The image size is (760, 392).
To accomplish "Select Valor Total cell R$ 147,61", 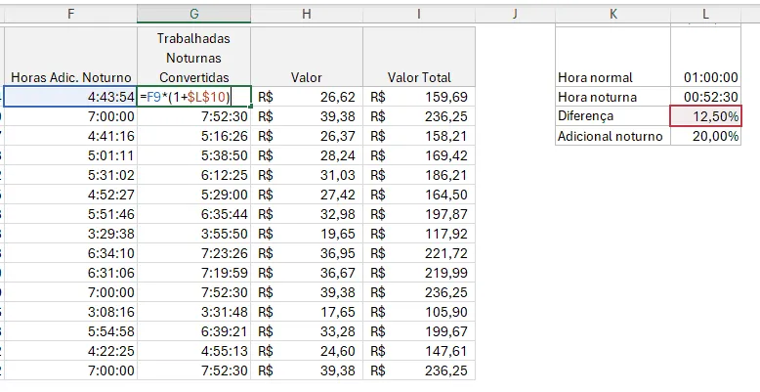I will (x=419, y=351).
